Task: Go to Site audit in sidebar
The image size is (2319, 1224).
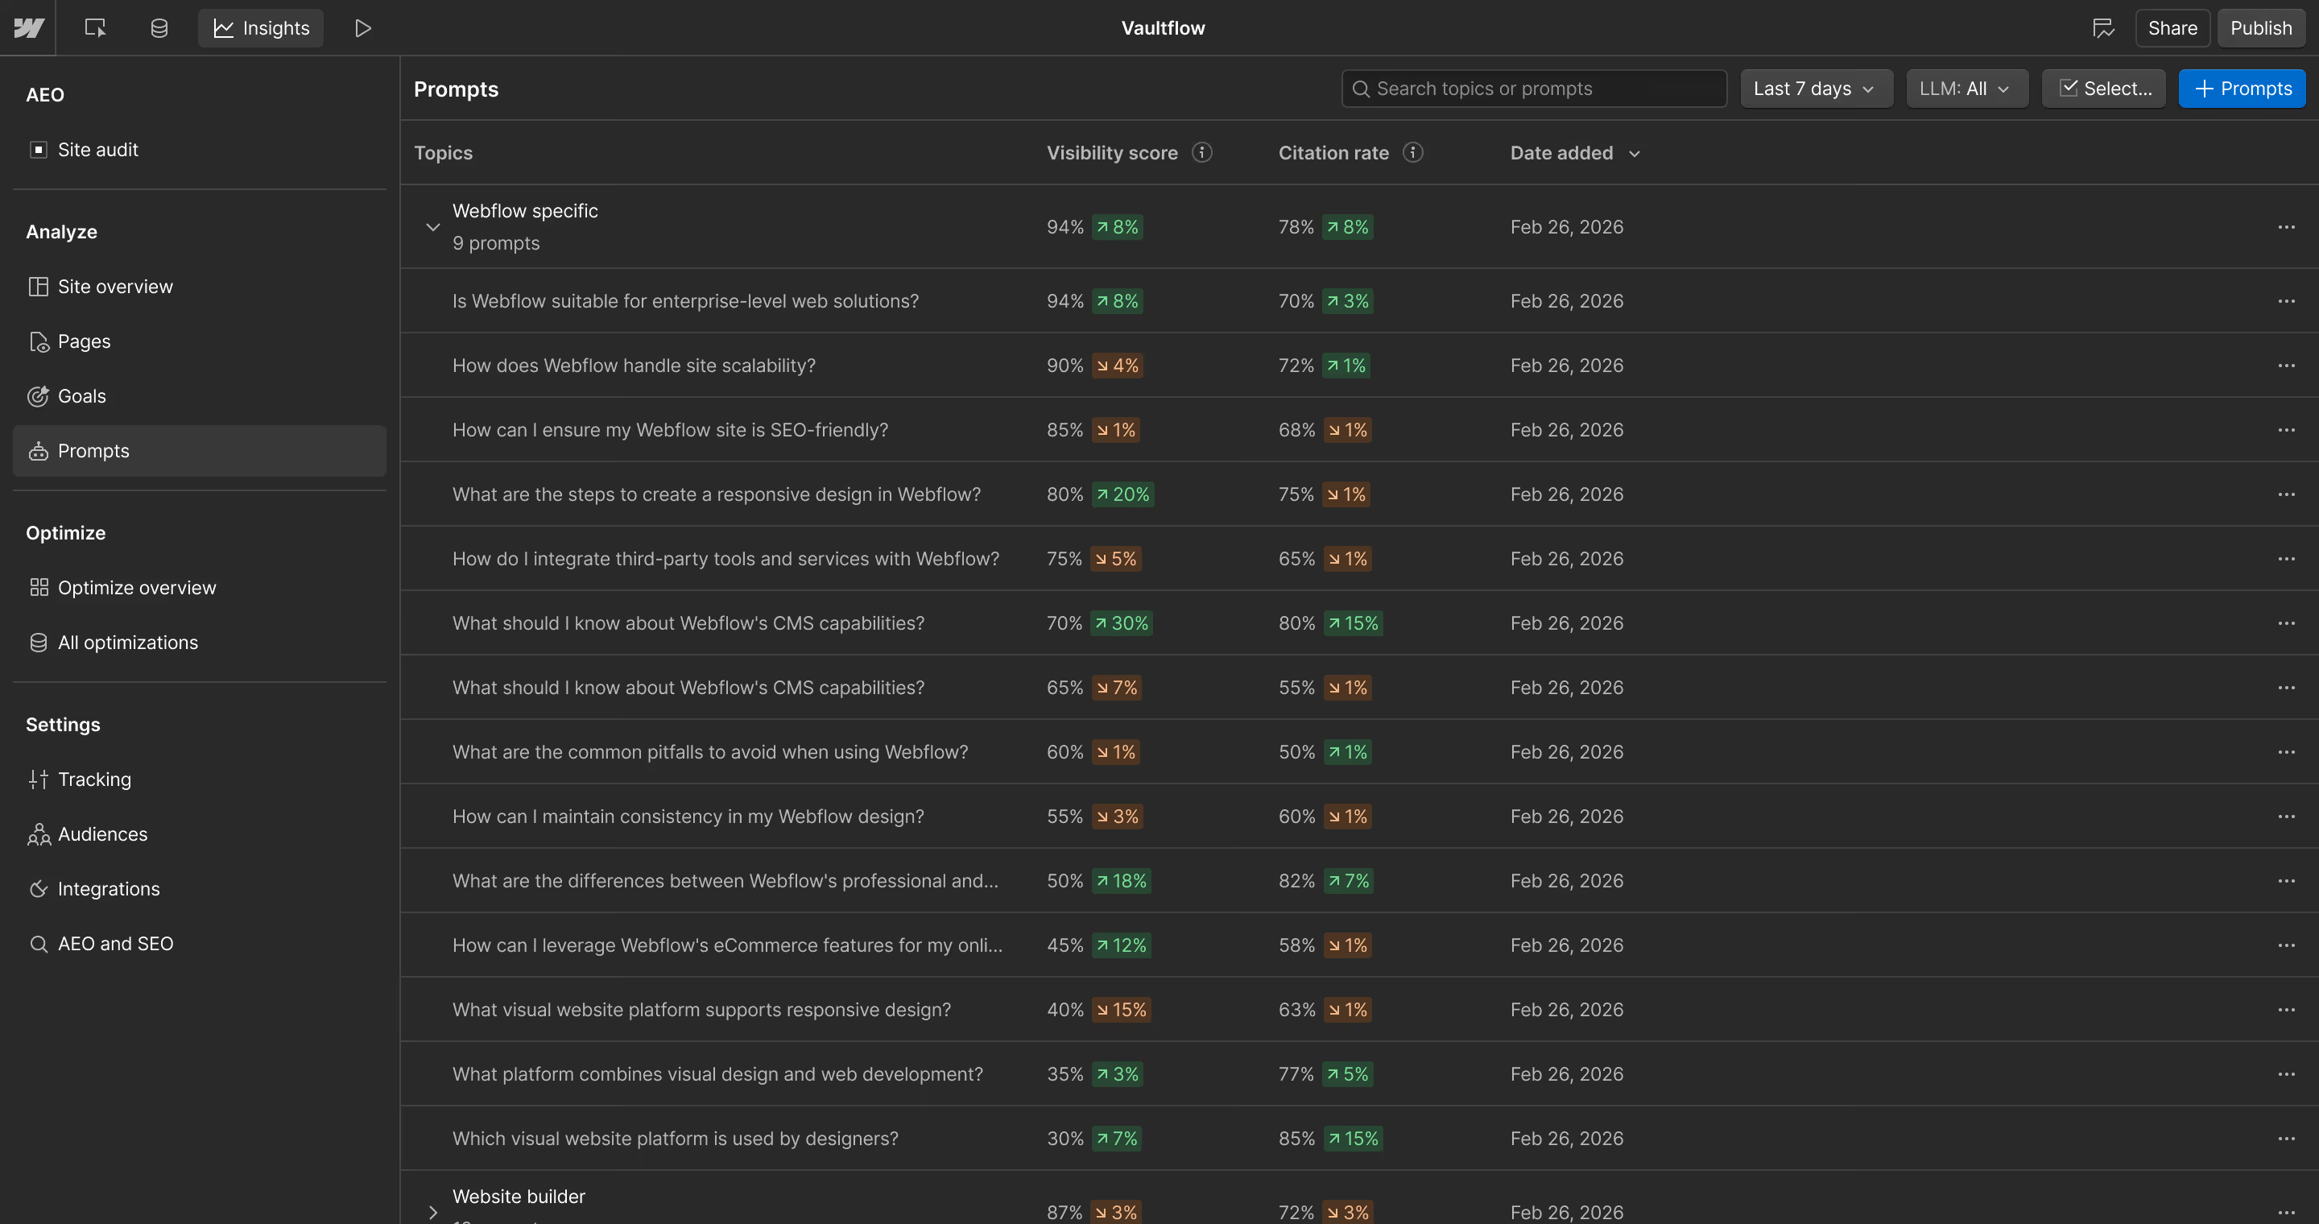Action: pyautogui.click(x=97, y=150)
